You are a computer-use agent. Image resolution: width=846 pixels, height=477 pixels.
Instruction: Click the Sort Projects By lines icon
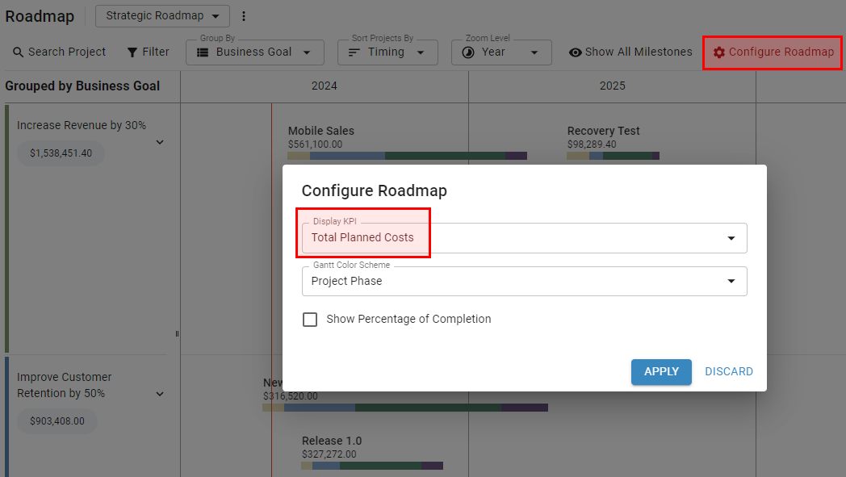click(354, 52)
